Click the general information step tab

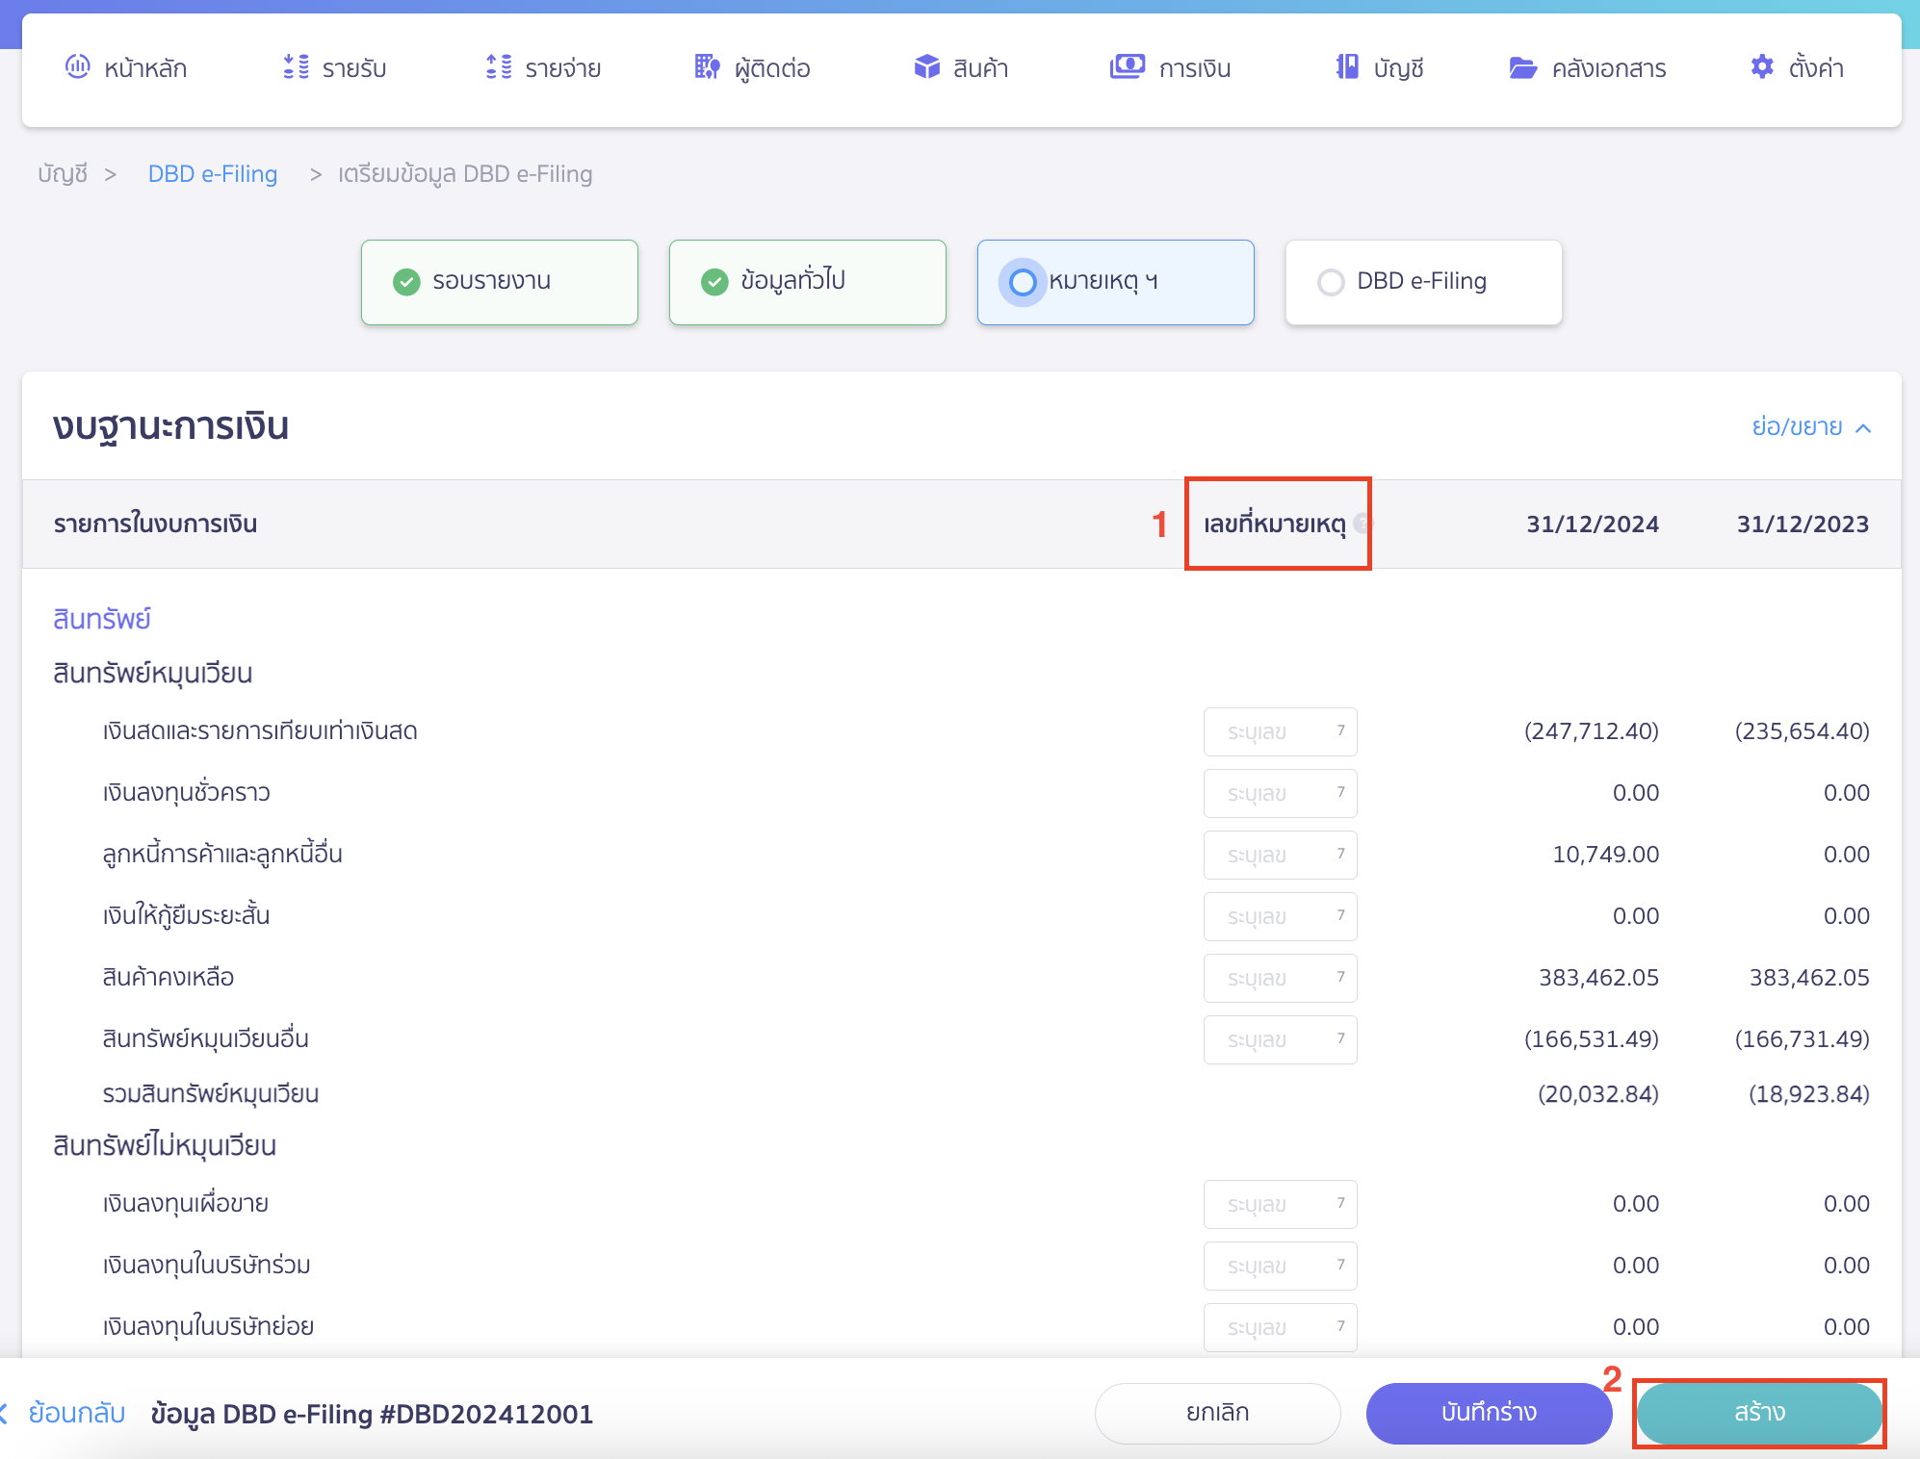click(807, 282)
